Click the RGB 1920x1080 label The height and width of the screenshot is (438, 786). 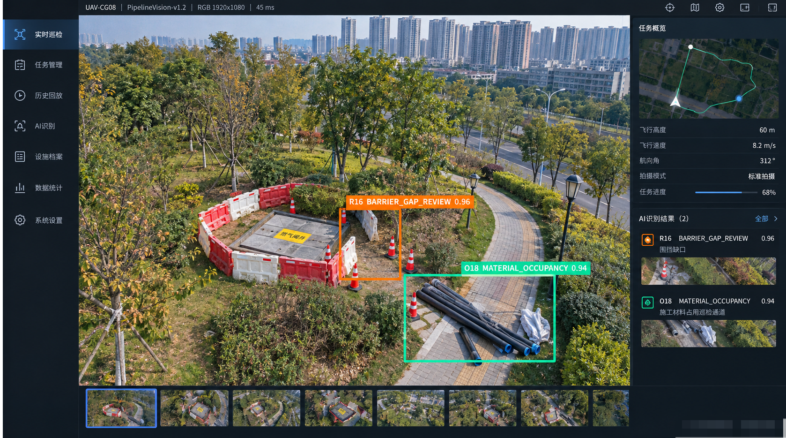click(x=221, y=8)
